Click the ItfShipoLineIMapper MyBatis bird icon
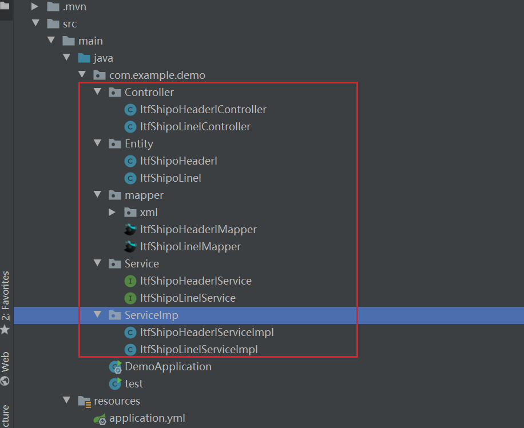524x428 pixels. coord(130,246)
